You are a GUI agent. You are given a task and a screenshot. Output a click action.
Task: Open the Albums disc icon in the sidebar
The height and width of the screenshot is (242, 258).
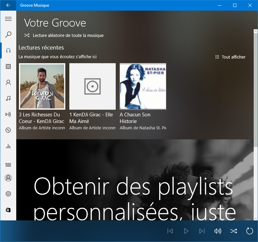click(x=8, y=66)
